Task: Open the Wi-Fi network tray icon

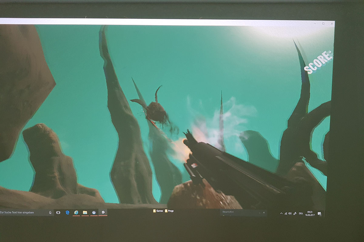Action: click(286, 214)
